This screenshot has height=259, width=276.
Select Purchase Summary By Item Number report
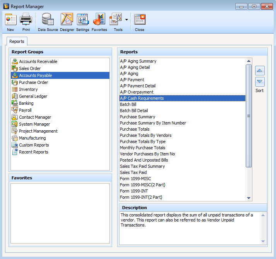pyautogui.click(x=182, y=123)
